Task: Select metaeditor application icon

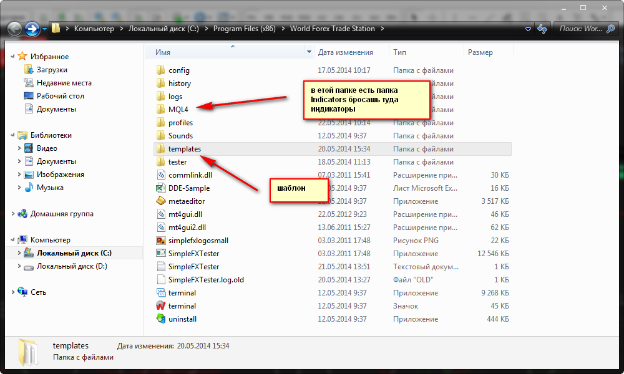Action: (161, 201)
